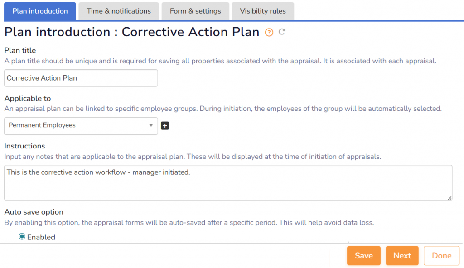Click the 'Auto save option' section label
The image size is (464, 268).
click(x=34, y=212)
